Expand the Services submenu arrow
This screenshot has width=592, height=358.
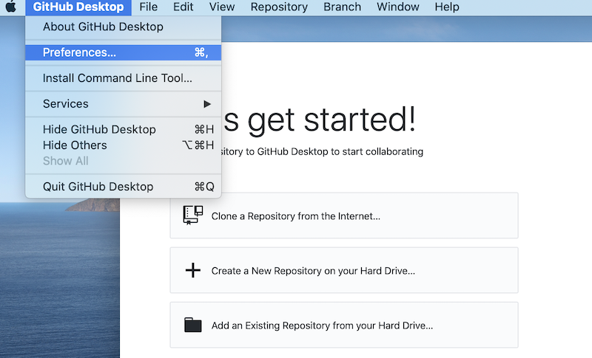point(207,104)
